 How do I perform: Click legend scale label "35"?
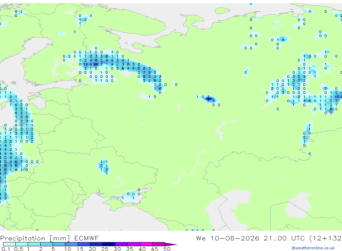click(x=130, y=249)
